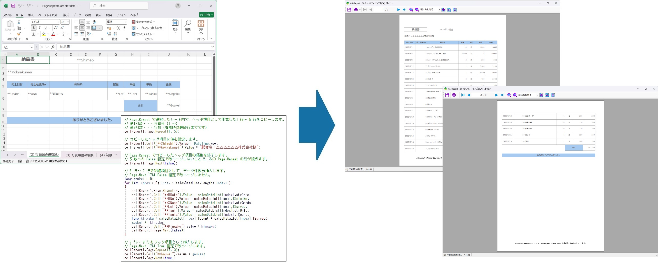Click the yellow fill color button
Viewport: 659px width, 263px height.
pos(44,34)
